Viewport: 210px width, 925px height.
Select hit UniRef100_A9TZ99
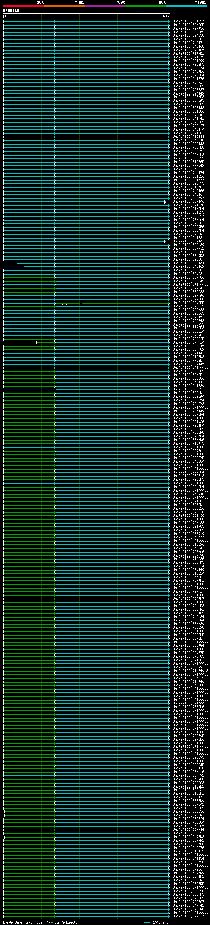[188, 61]
